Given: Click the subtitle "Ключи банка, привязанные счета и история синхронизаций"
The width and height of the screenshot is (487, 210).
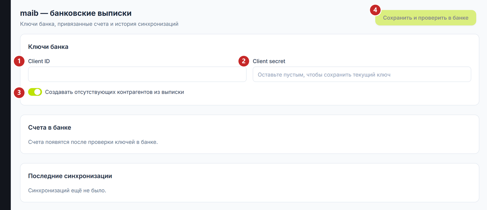Looking at the screenshot, I should pos(99,24).
